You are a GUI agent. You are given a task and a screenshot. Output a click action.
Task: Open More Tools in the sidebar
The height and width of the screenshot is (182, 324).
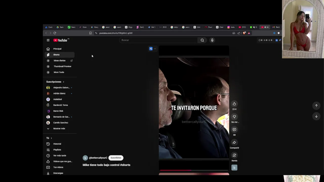59,72
